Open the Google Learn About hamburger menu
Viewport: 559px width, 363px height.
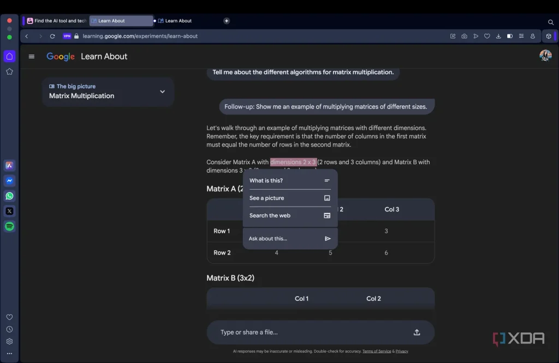(31, 57)
